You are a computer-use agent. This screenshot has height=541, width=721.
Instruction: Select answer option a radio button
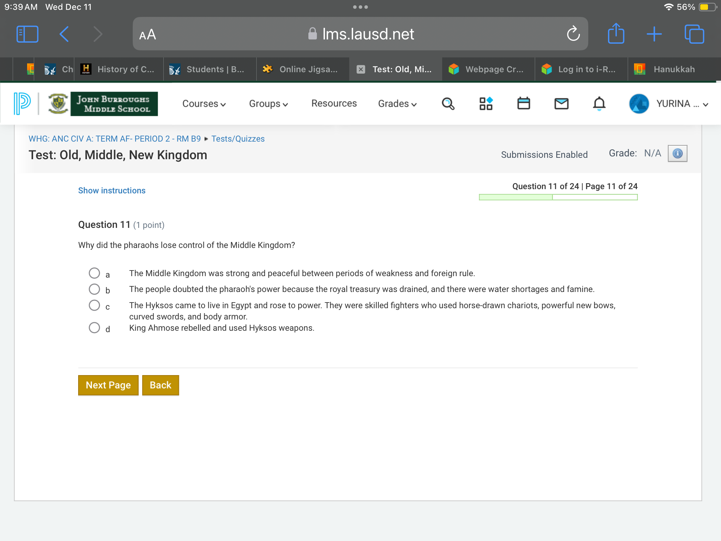[94, 273]
